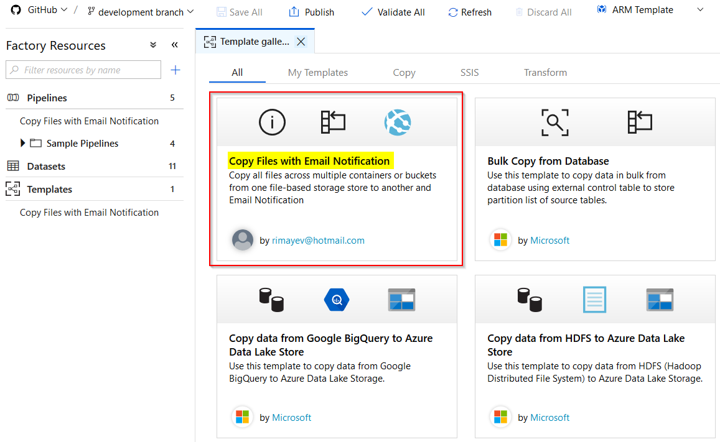The width and height of the screenshot is (720, 442).
Task: Click database icon in BigQuery card
Action: pyautogui.click(x=271, y=300)
